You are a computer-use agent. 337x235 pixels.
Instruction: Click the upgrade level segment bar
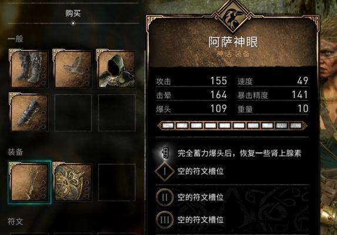[x=232, y=126]
